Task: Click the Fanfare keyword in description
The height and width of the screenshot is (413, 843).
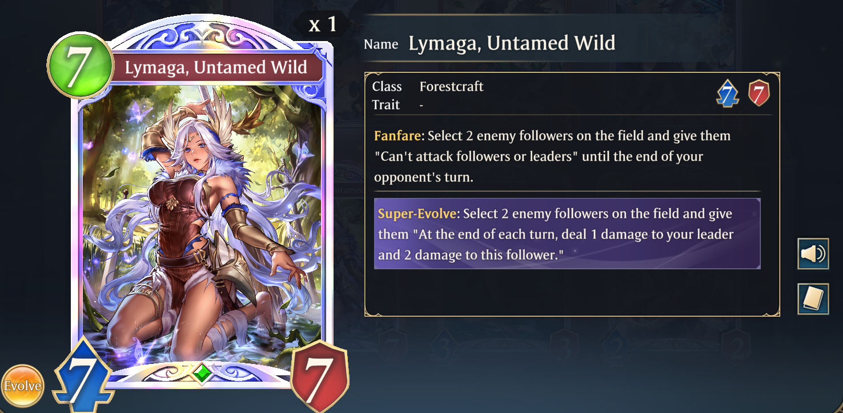Action: point(398,136)
